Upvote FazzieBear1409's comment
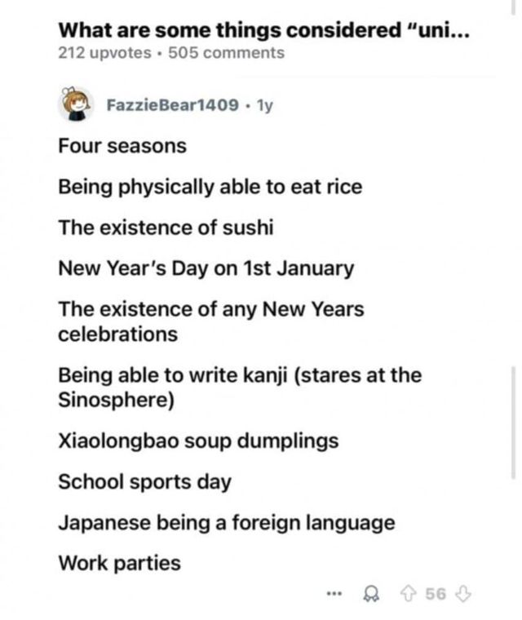Image resolution: width=522 pixels, height=620 pixels. pos(409,593)
